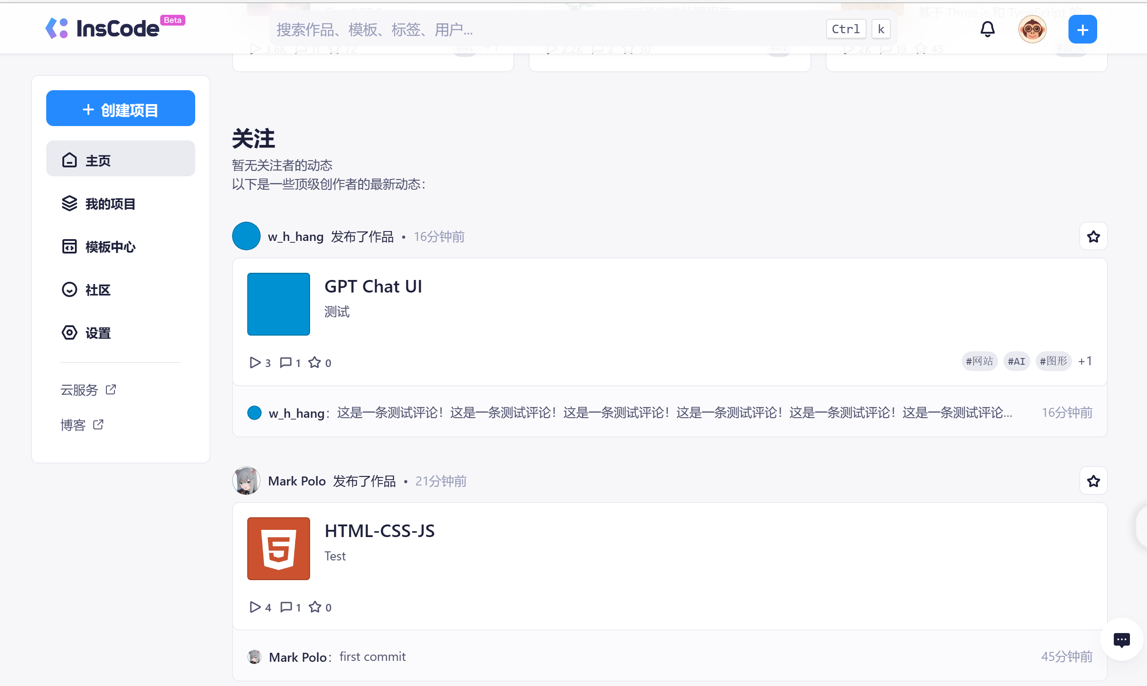1147x686 pixels.
Task: Open 社区 sidebar item
Action: coord(97,290)
